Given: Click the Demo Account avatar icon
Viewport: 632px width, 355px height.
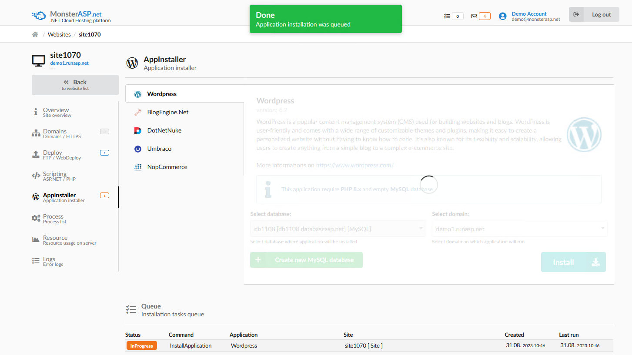Looking at the screenshot, I should coord(503,16).
